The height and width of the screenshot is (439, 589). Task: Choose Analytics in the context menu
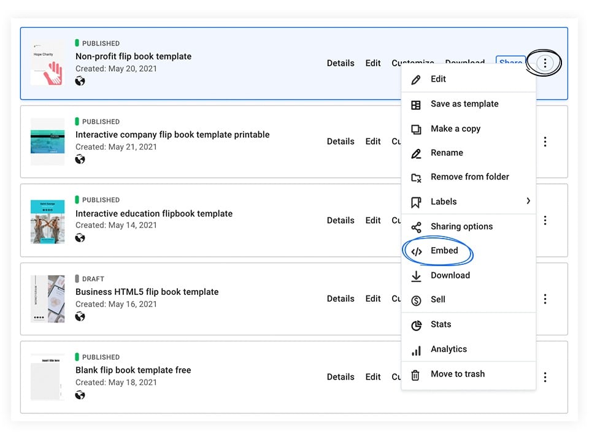point(448,349)
